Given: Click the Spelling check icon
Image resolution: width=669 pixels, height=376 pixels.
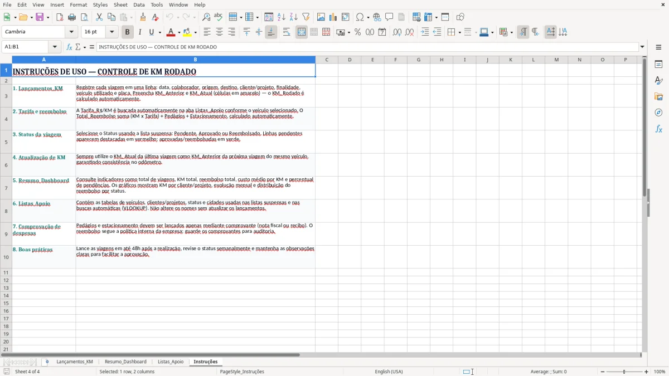Looking at the screenshot, I should [219, 17].
